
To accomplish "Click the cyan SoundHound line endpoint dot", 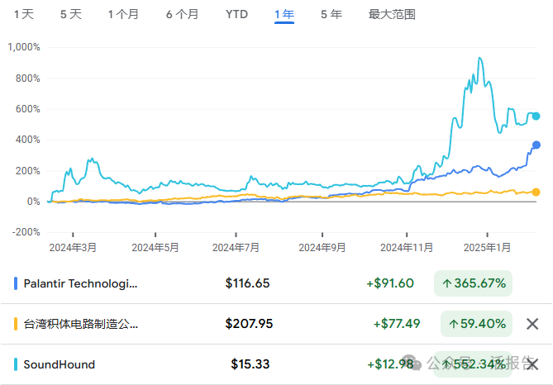I will [x=536, y=116].
